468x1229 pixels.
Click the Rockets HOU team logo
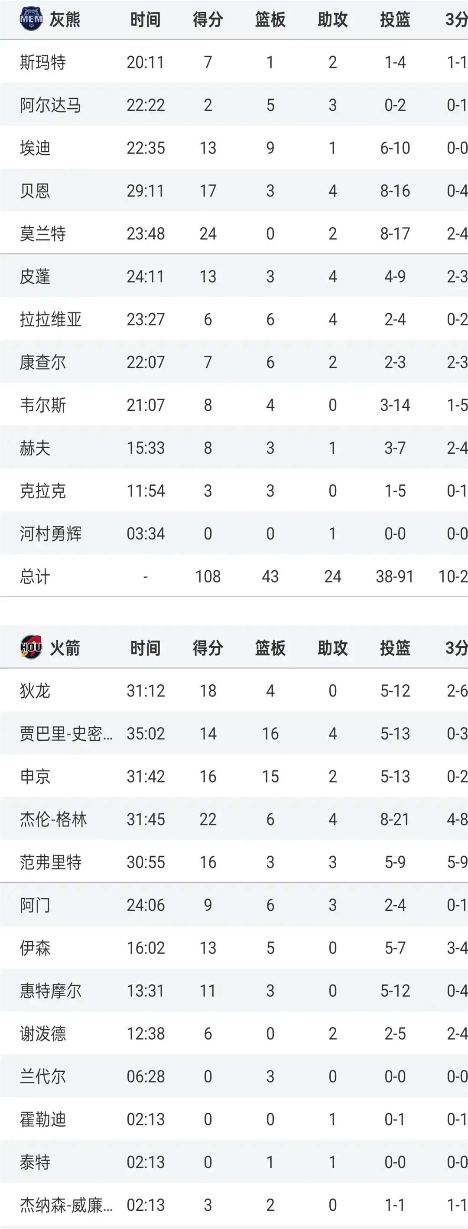31,647
